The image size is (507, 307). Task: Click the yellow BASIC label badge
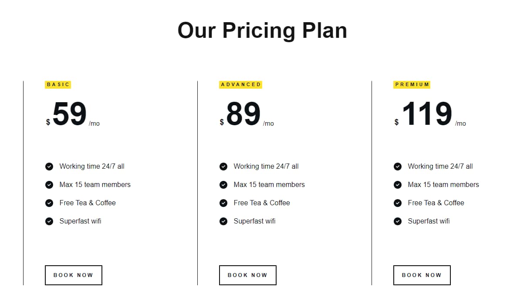click(x=58, y=85)
